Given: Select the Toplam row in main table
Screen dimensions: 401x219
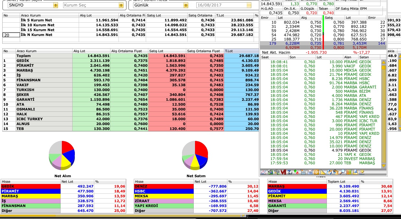Looking at the screenshot, I should pyautogui.click(x=131, y=56).
